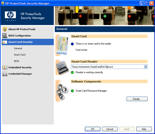
Task: Open Embedded Security section
Action: (28, 67)
